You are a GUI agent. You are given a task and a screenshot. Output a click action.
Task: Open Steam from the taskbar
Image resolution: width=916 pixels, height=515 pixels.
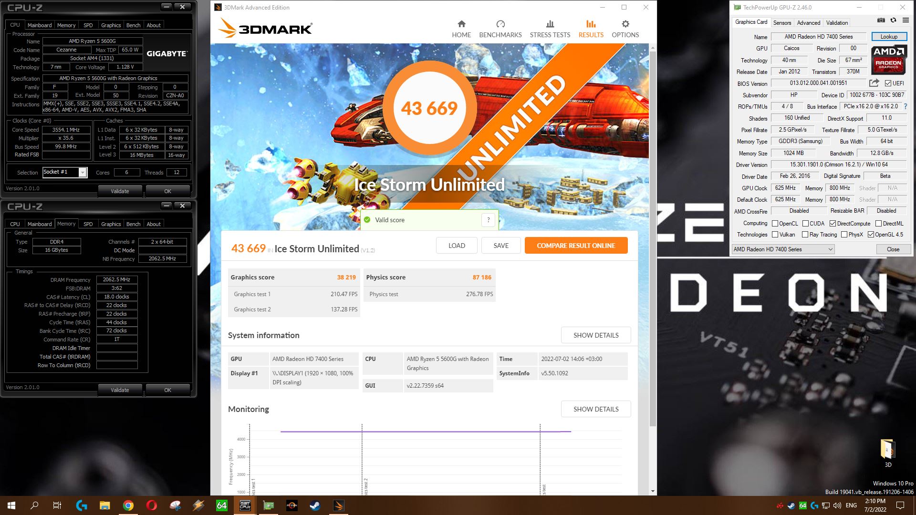pyautogui.click(x=315, y=505)
